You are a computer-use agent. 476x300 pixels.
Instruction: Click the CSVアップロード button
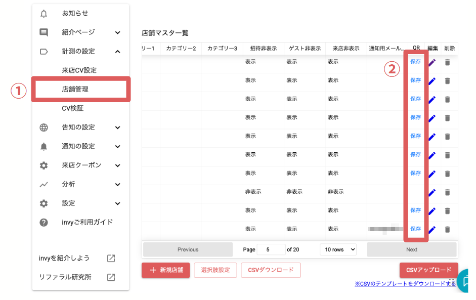point(428,270)
